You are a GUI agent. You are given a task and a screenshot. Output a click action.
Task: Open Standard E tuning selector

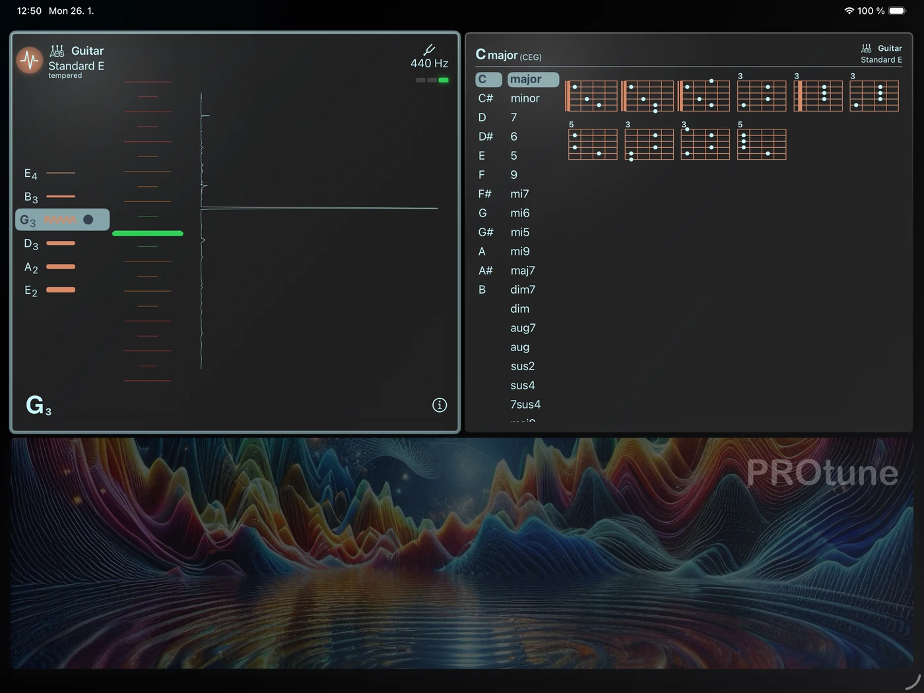(77, 66)
